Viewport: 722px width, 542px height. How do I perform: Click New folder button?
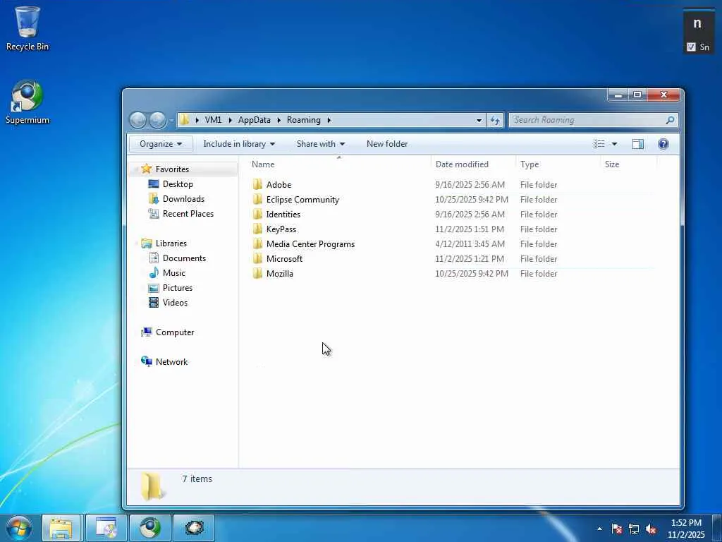tap(387, 144)
